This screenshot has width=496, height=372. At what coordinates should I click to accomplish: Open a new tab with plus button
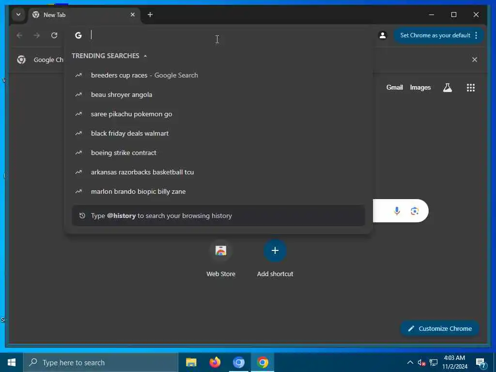150,15
